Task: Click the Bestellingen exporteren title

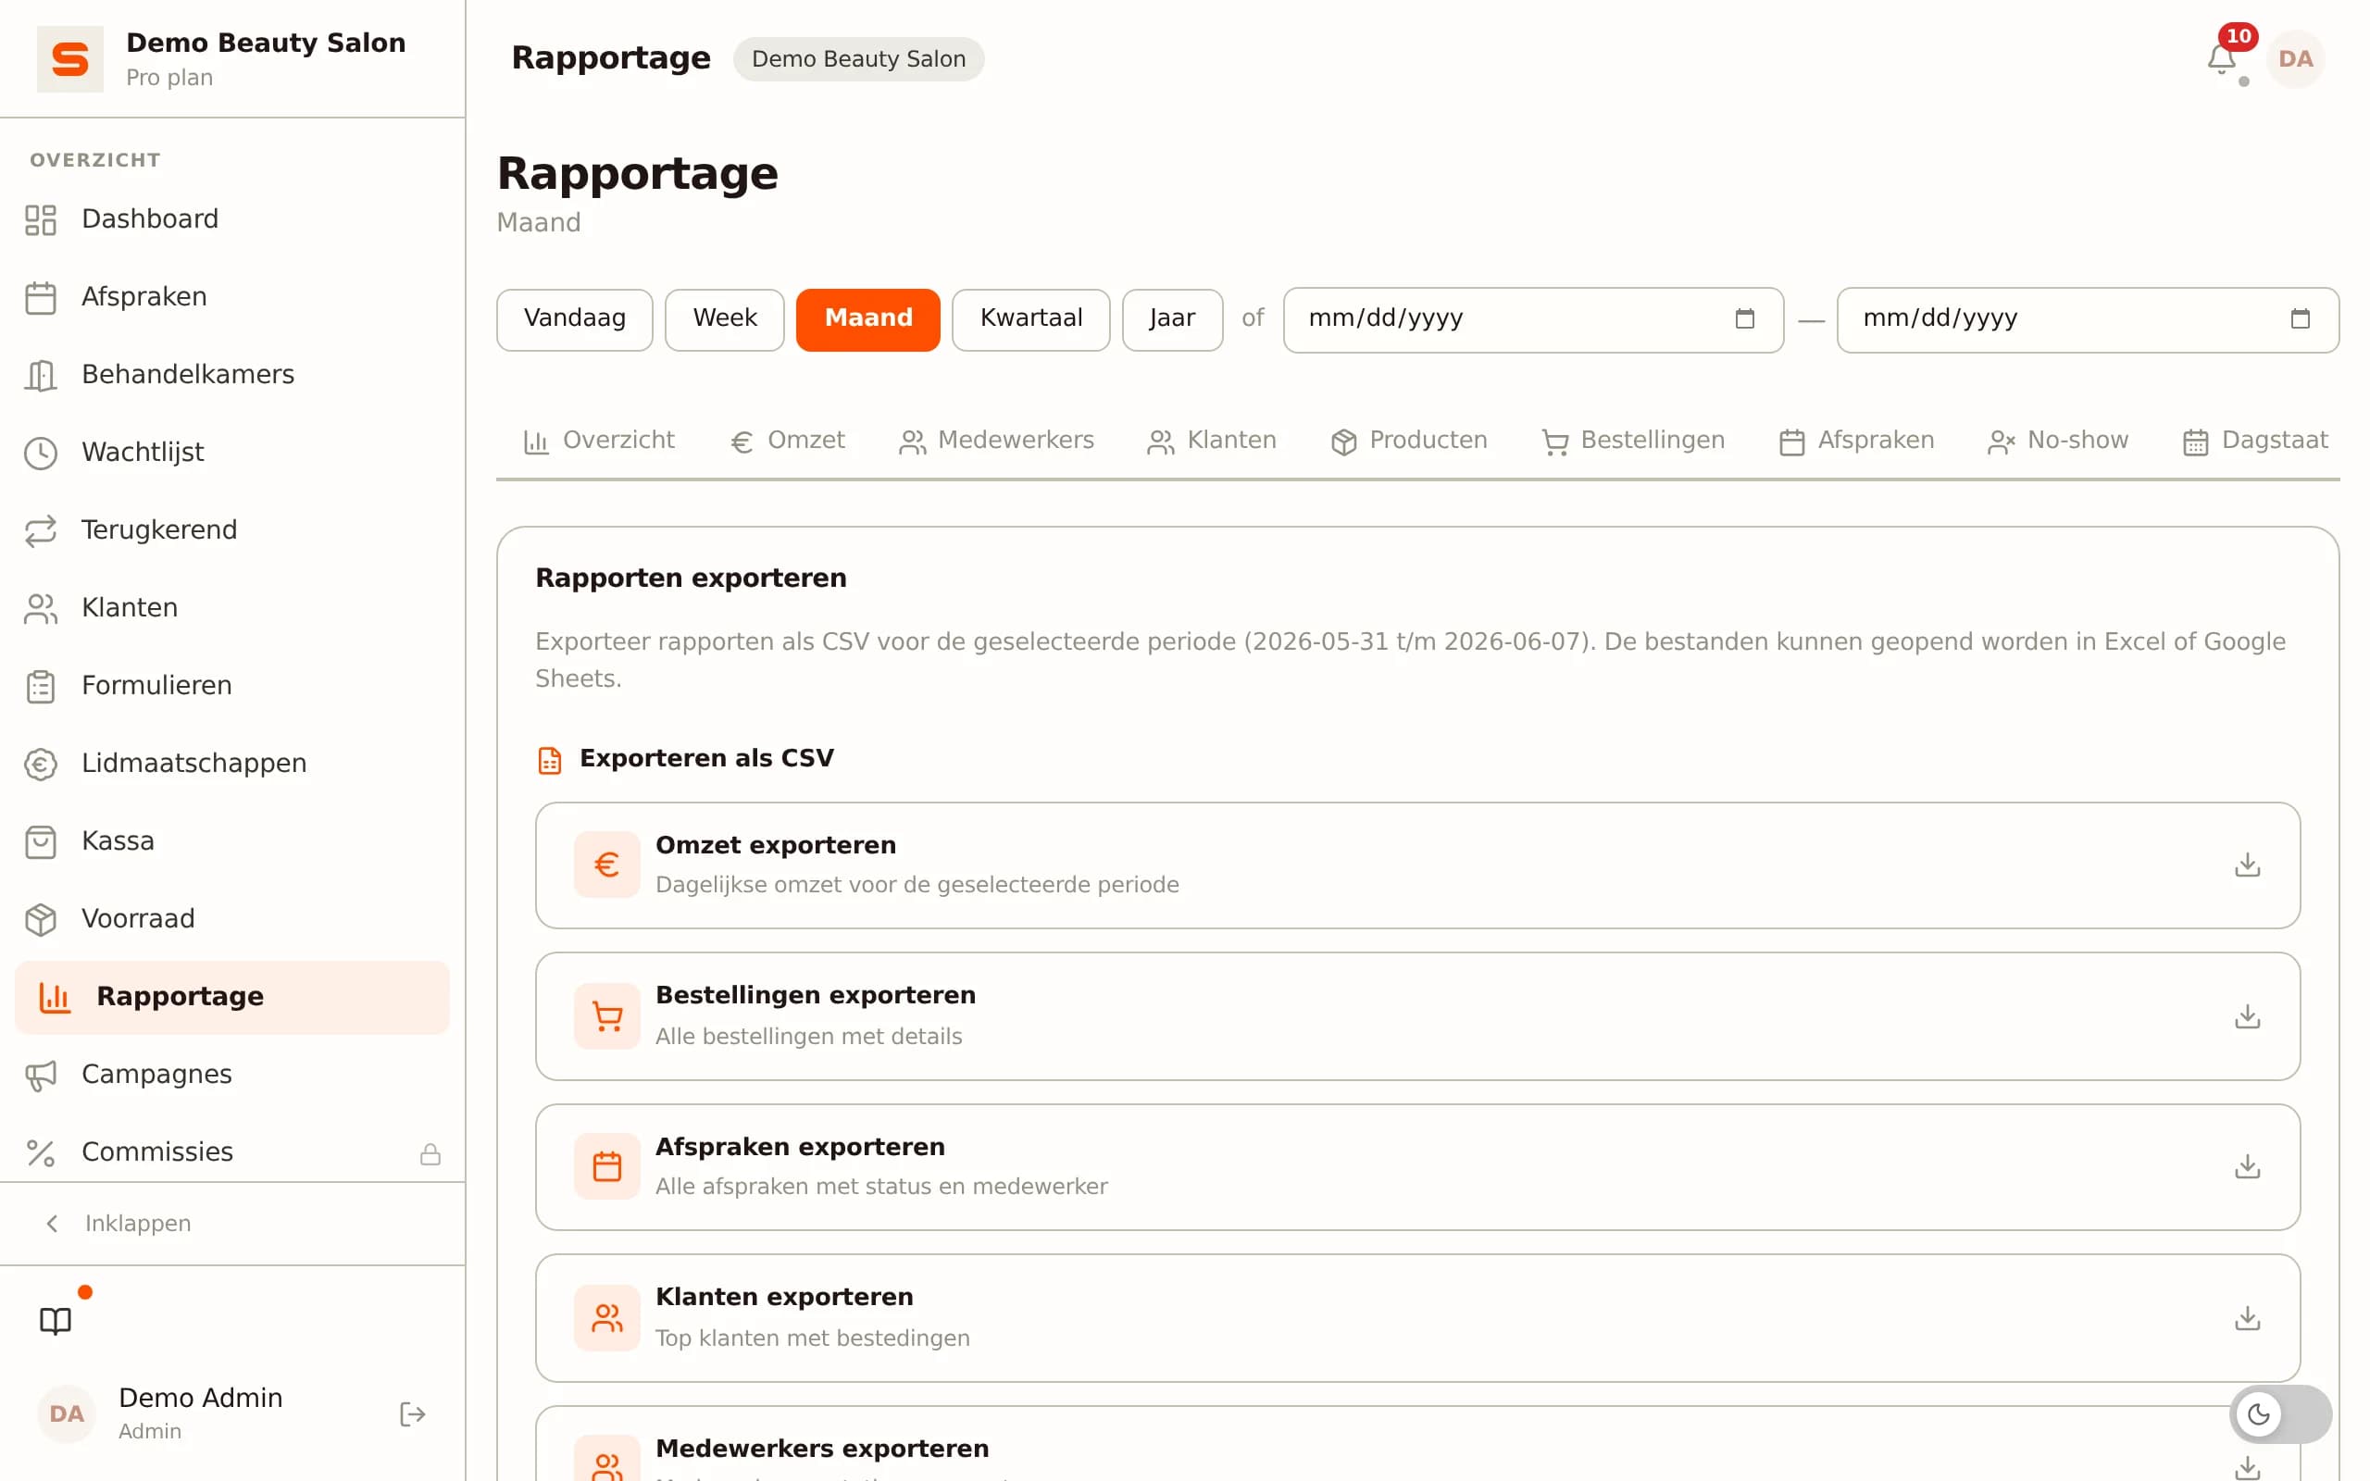Action: pos(815,995)
